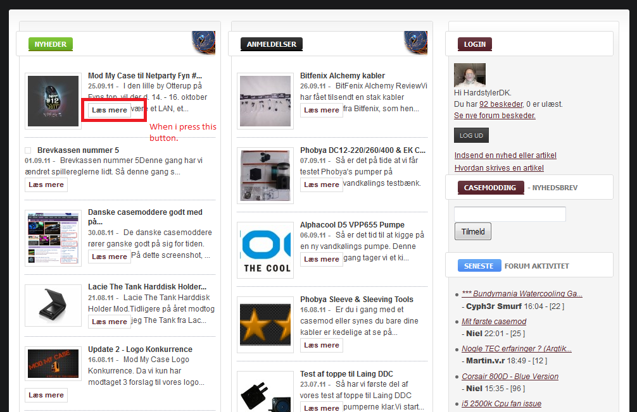Click the NYHEDSBREV heading text
The image size is (637, 412).
(555, 188)
